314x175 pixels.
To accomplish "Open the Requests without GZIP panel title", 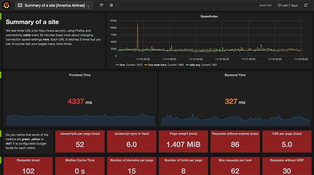I will coord(287,160).
